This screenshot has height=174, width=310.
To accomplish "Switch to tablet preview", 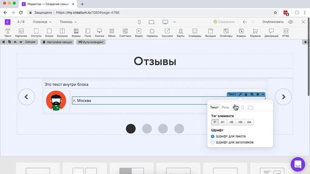I will click(152, 22).
